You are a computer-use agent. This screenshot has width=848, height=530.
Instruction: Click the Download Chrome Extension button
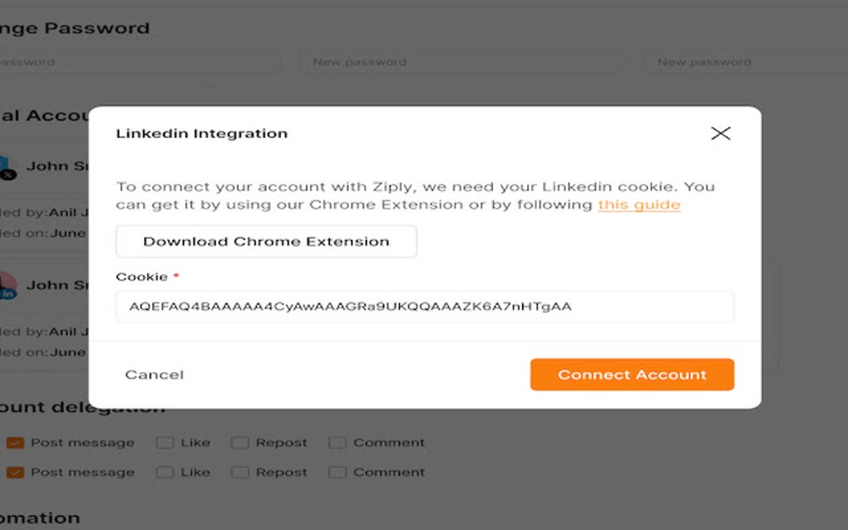tap(266, 241)
